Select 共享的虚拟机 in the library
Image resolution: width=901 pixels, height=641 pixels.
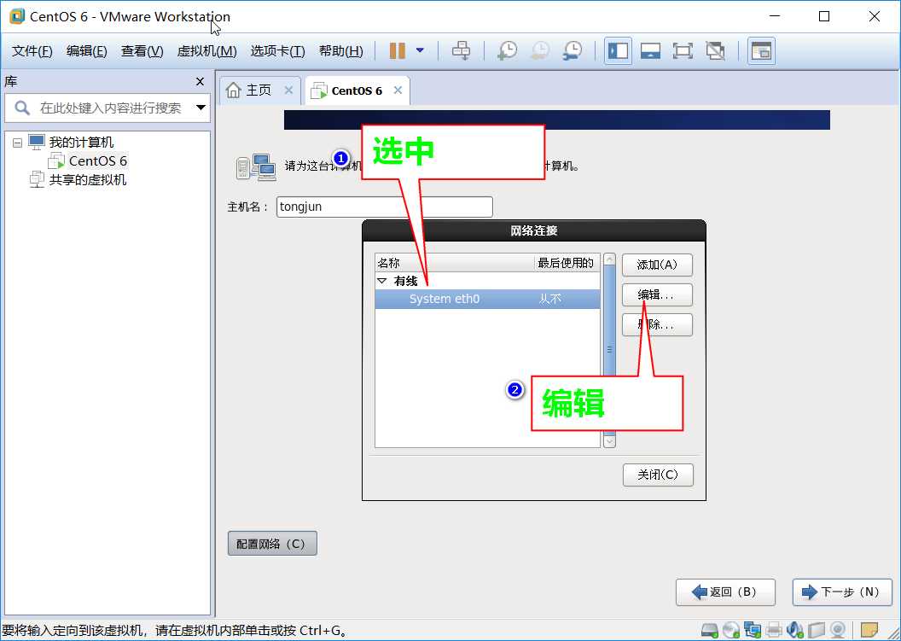coord(87,180)
